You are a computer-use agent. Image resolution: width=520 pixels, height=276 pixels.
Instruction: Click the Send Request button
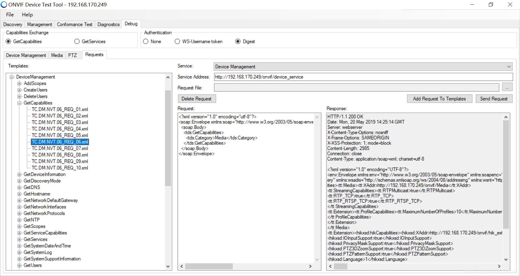[x=494, y=99]
